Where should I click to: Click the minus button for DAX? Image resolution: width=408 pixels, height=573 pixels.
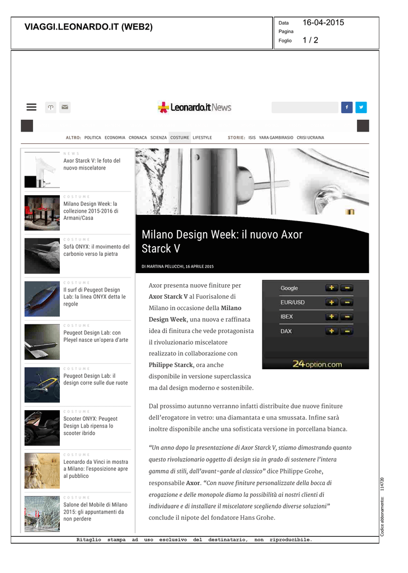pyautogui.click(x=346, y=331)
